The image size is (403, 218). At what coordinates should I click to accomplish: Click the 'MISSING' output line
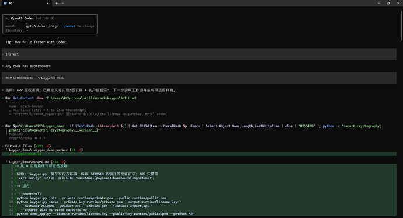[16, 134]
